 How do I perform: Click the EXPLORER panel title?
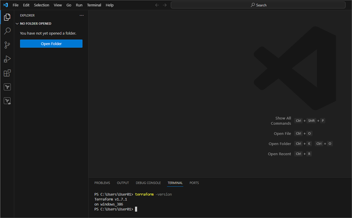[27, 15]
